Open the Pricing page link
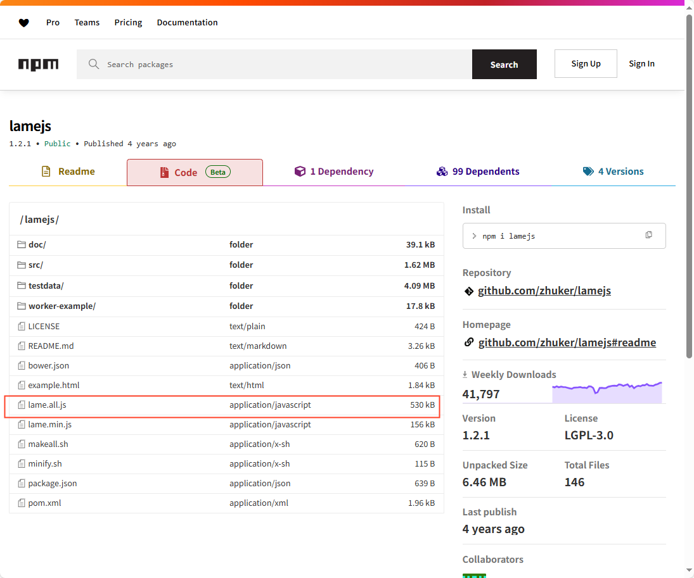This screenshot has width=694, height=578. coord(129,23)
